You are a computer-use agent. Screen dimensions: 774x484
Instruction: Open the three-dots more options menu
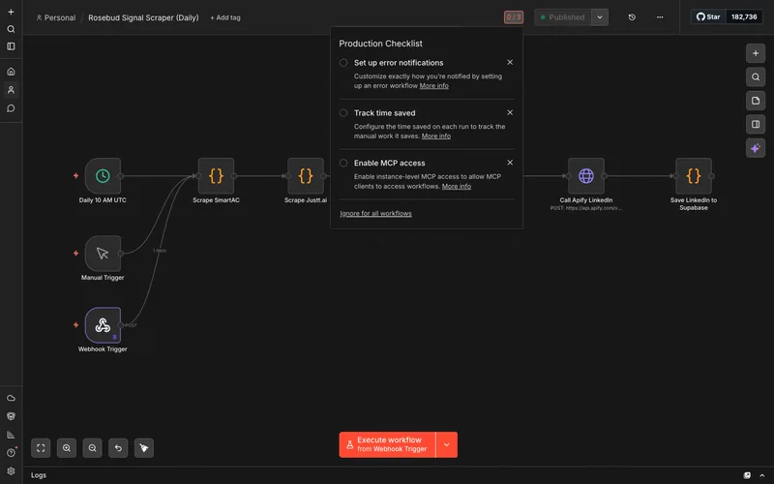point(660,17)
